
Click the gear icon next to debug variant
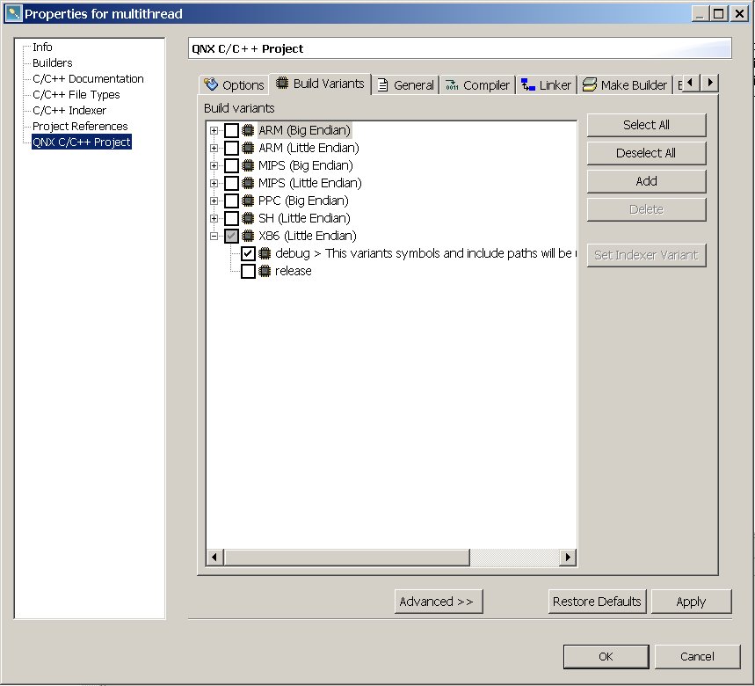(x=265, y=253)
